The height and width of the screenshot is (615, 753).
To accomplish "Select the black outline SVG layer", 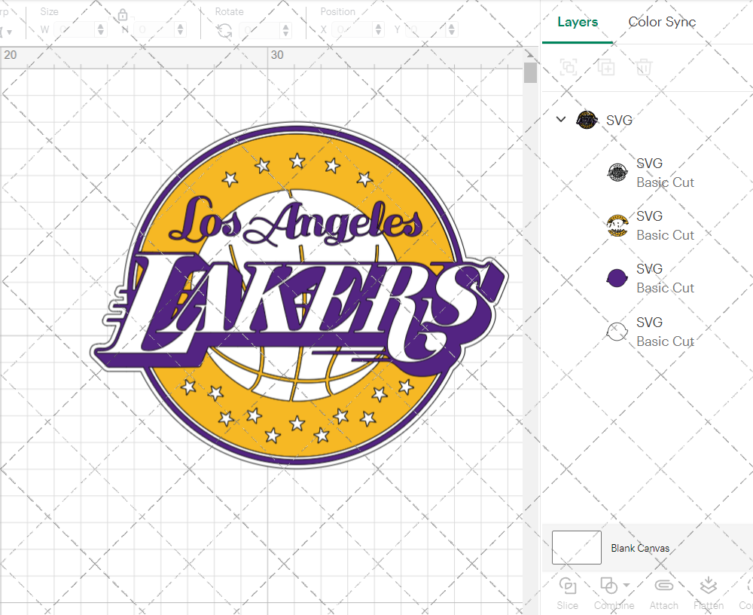I will [651, 173].
